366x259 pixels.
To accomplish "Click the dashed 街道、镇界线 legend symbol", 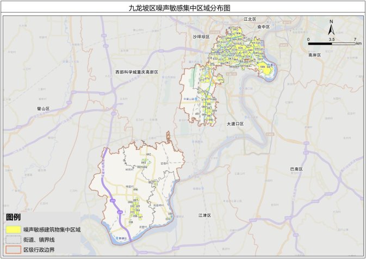I will point(14,239).
